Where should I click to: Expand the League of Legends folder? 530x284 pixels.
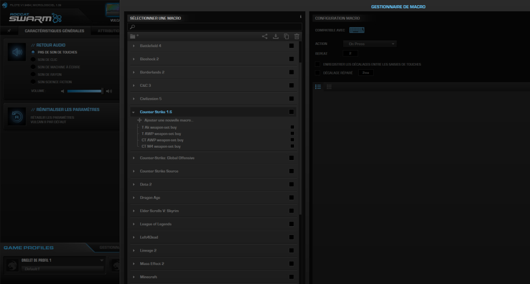tap(134, 224)
